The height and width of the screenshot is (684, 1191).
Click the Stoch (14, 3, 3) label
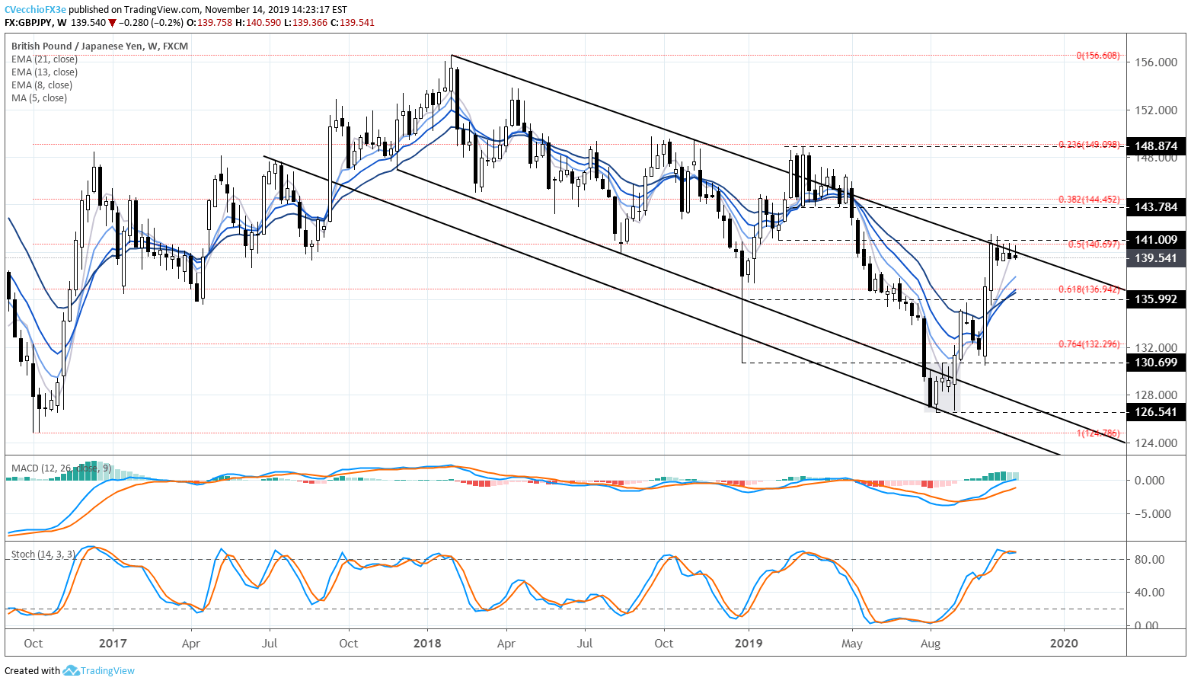click(x=43, y=554)
